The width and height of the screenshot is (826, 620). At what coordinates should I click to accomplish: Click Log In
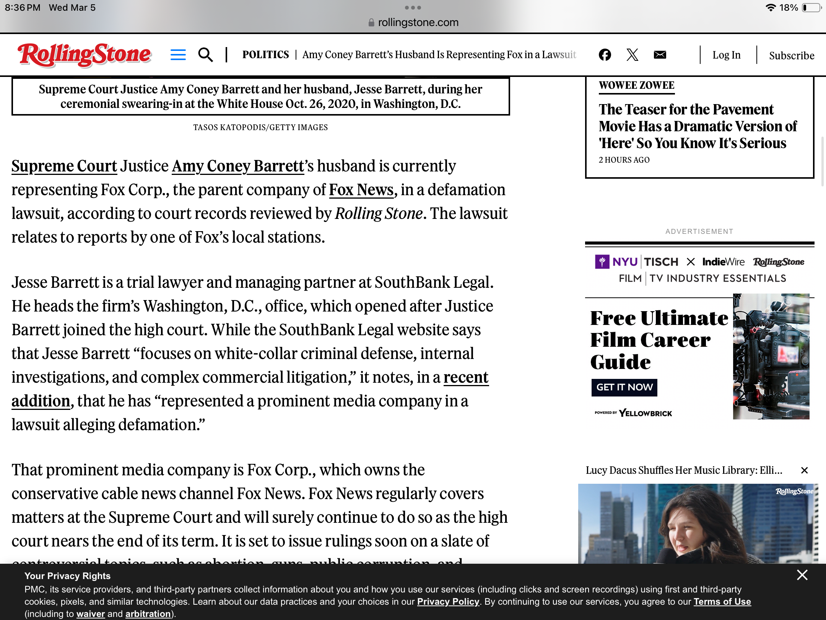coord(727,55)
